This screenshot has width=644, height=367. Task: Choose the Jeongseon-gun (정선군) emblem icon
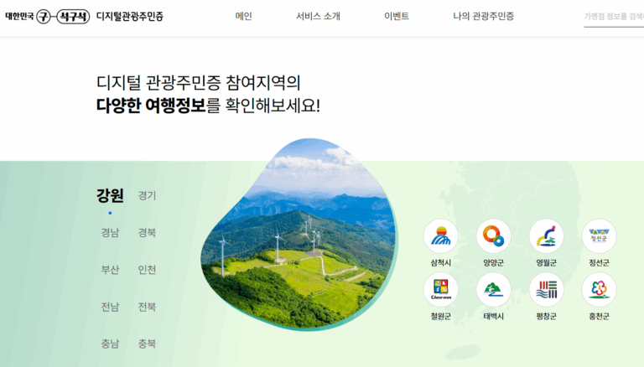point(599,236)
